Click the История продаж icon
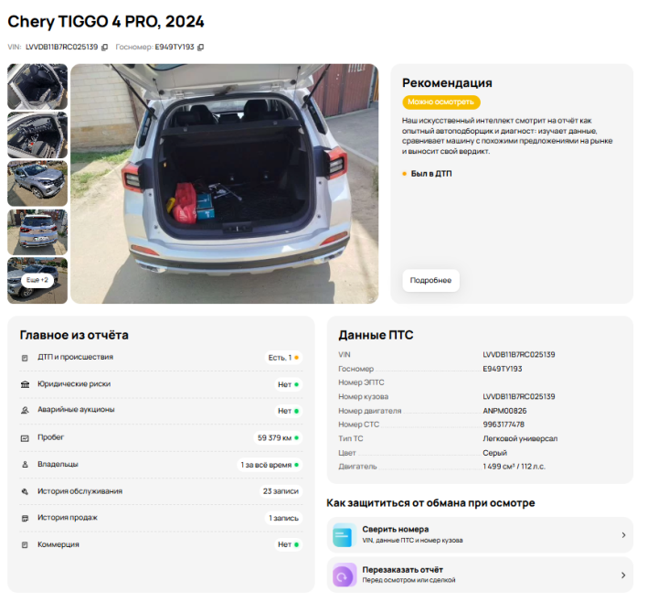 tap(25, 518)
